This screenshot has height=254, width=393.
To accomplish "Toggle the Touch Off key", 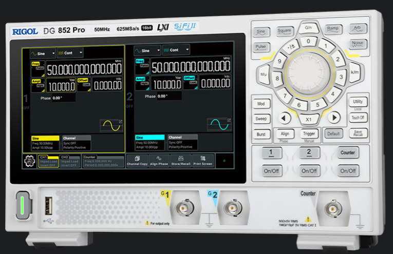I will click(x=358, y=118).
